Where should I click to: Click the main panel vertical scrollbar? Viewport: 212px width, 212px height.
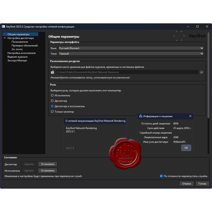[208, 75]
